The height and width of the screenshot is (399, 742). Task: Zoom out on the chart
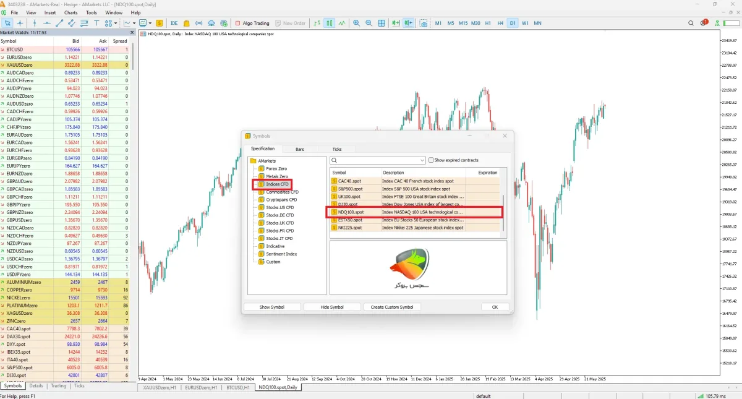[369, 23]
